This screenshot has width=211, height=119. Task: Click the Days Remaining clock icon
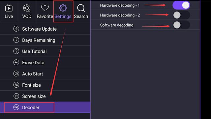(x=16, y=40)
